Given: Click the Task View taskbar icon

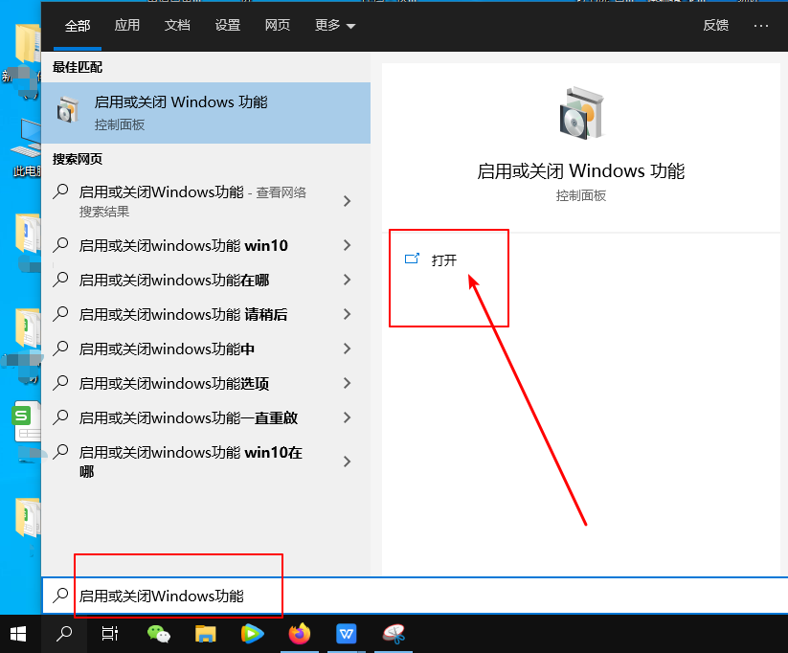Looking at the screenshot, I should coord(110,633).
